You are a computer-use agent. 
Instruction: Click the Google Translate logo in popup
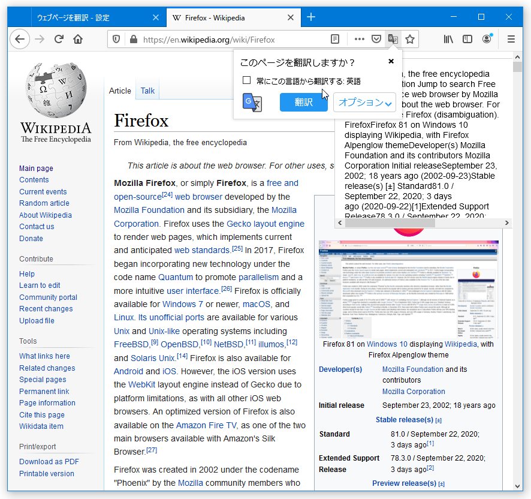click(x=252, y=102)
